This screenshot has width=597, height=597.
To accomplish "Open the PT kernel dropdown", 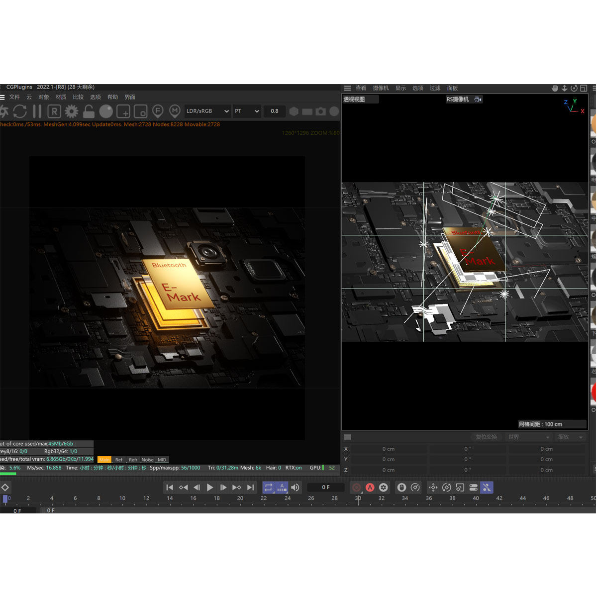I will 247,111.
